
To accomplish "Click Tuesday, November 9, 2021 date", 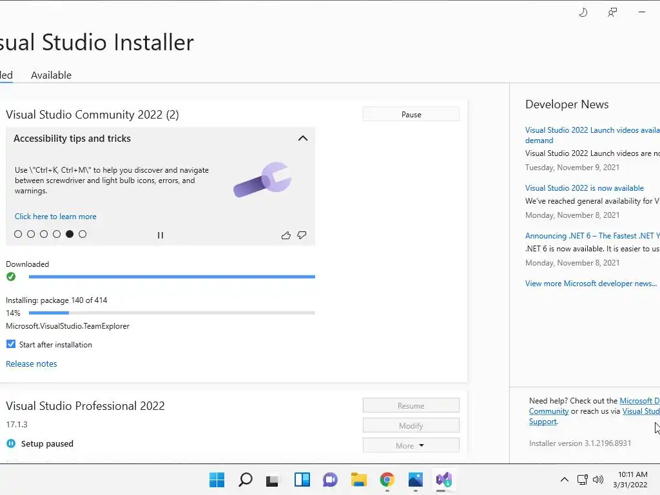I will [572, 168].
